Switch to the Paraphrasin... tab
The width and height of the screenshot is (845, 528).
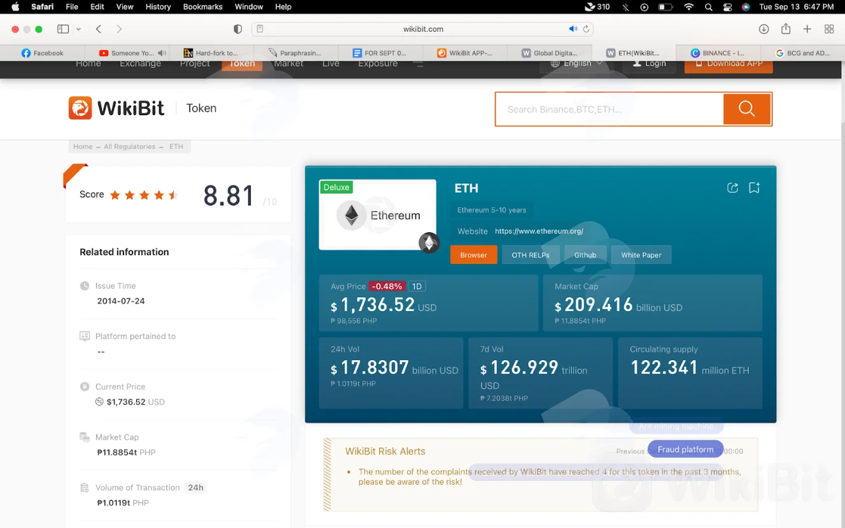(295, 53)
